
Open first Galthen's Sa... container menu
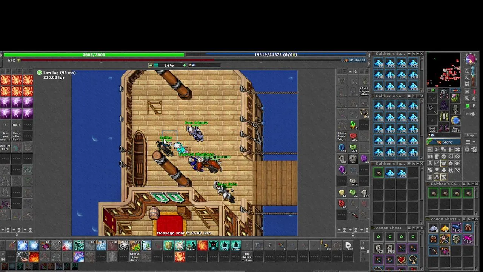coord(409,54)
